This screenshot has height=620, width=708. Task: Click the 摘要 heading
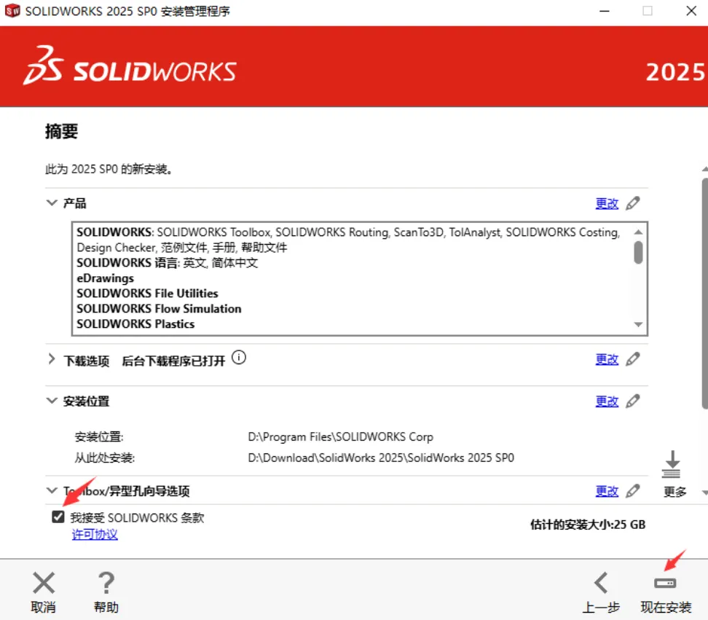point(61,131)
